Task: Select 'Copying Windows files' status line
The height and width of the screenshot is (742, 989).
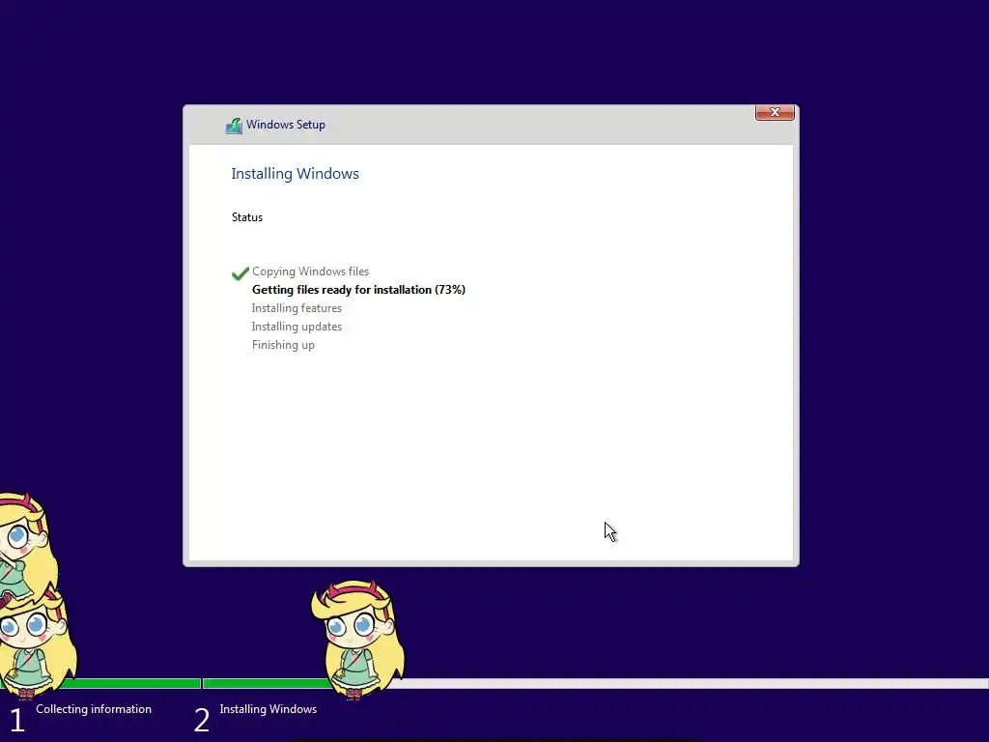Action: pos(310,271)
